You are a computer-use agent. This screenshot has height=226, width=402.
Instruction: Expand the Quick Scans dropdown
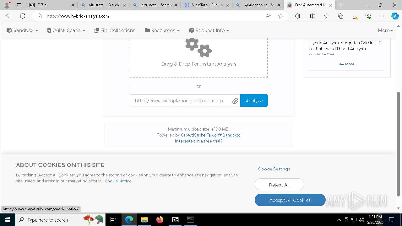coord(66,30)
